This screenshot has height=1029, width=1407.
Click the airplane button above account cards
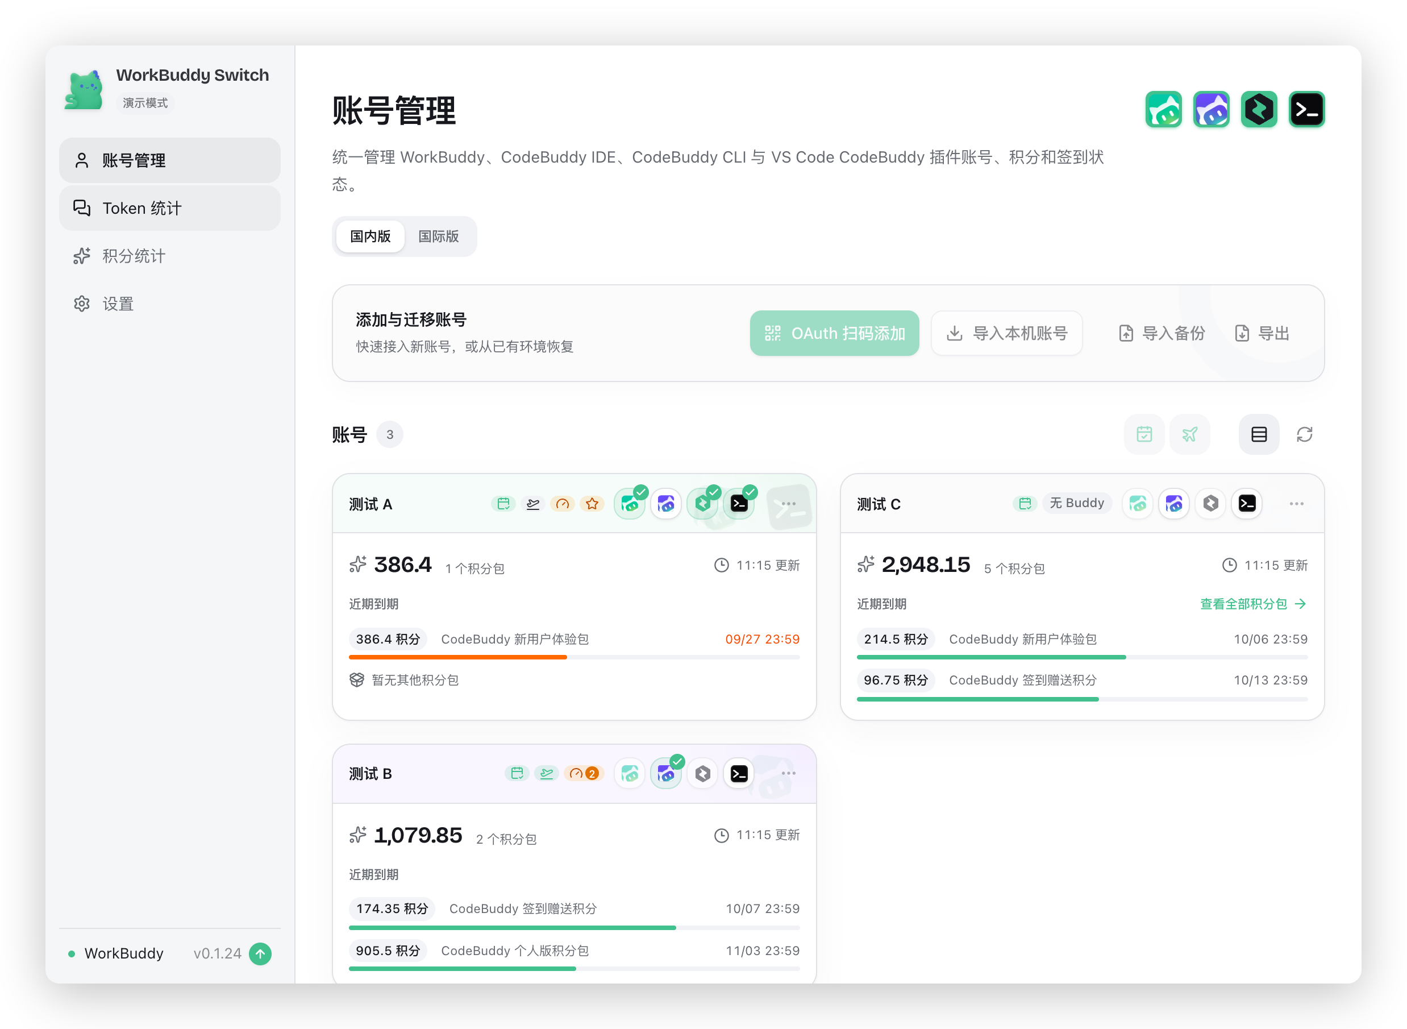[1189, 434]
